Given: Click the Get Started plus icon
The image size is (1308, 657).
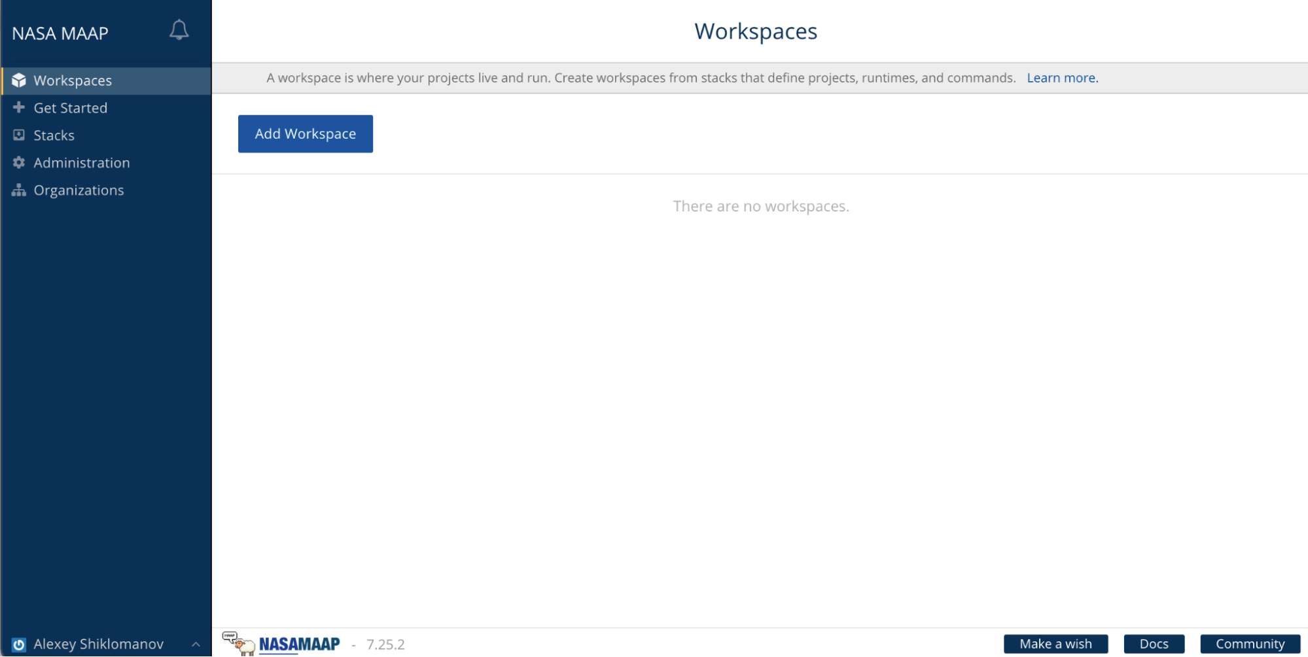Looking at the screenshot, I should 19,107.
